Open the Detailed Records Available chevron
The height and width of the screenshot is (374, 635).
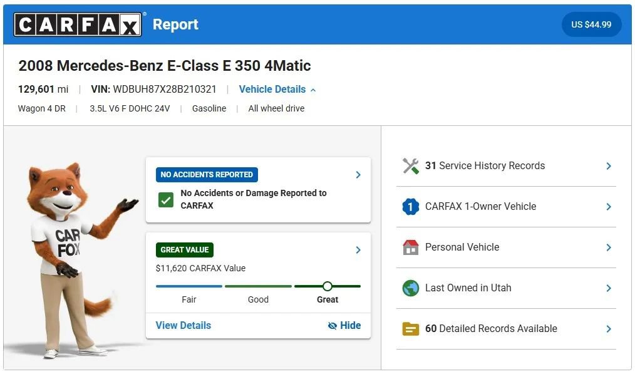coord(609,329)
